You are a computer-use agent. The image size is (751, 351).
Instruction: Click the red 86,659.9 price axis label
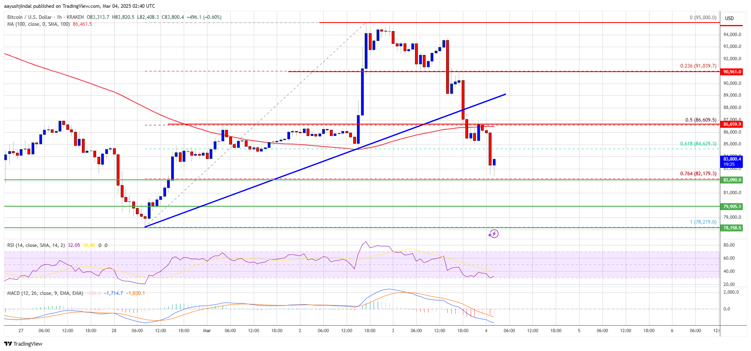click(732, 124)
